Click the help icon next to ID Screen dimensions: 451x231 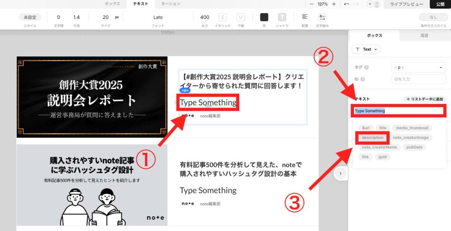pyautogui.click(x=362, y=79)
